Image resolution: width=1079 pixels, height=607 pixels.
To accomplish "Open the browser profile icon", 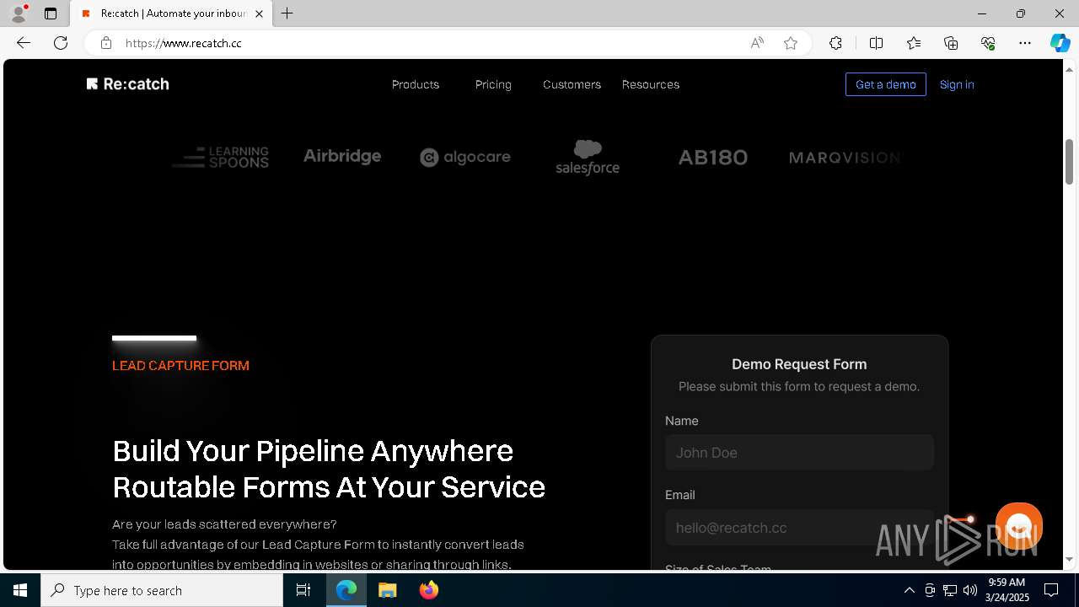I will point(18,13).
